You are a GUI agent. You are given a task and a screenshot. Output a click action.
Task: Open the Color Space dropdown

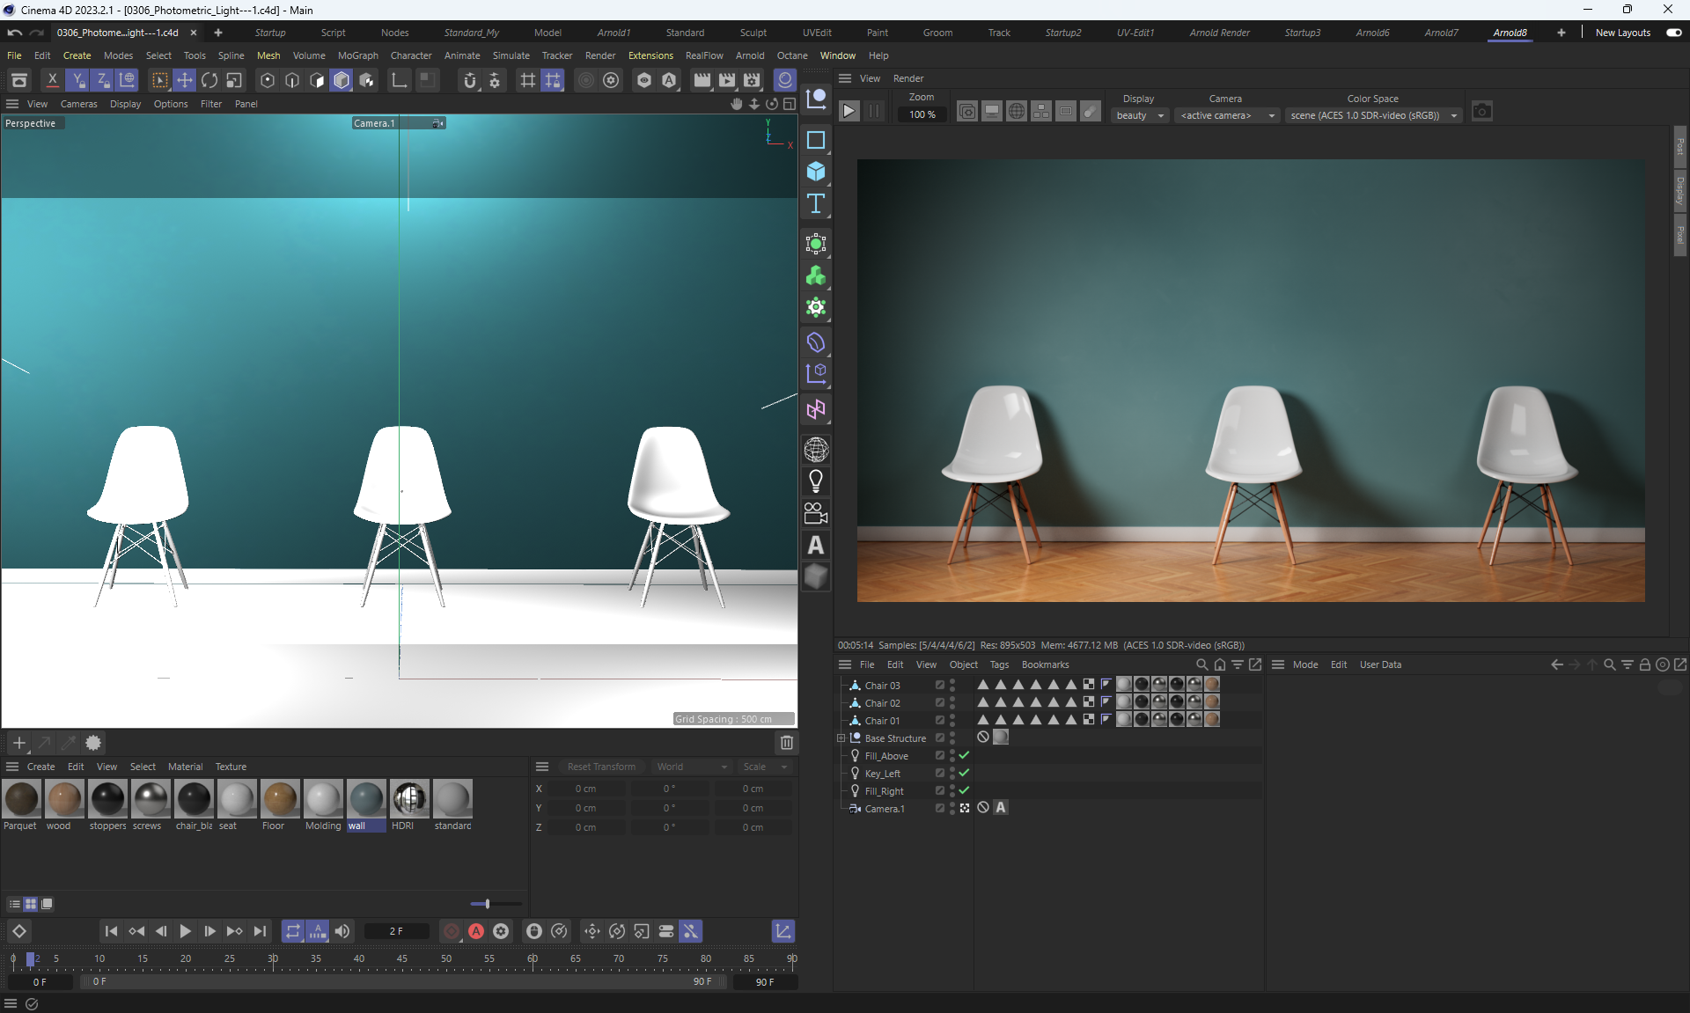click(1373, 115)
